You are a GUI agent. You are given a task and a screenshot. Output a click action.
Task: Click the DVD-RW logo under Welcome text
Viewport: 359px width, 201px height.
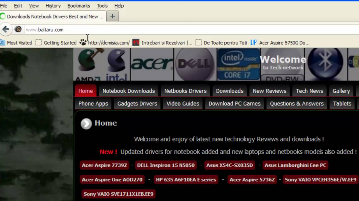point(282,78)
